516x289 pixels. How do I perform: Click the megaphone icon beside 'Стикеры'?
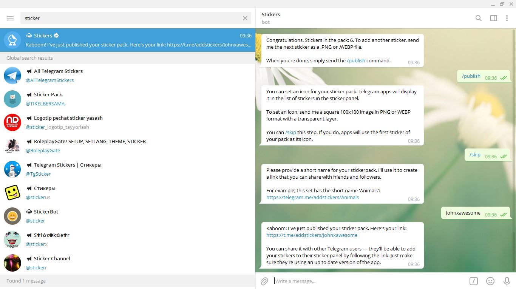click(x=29, y=188)
